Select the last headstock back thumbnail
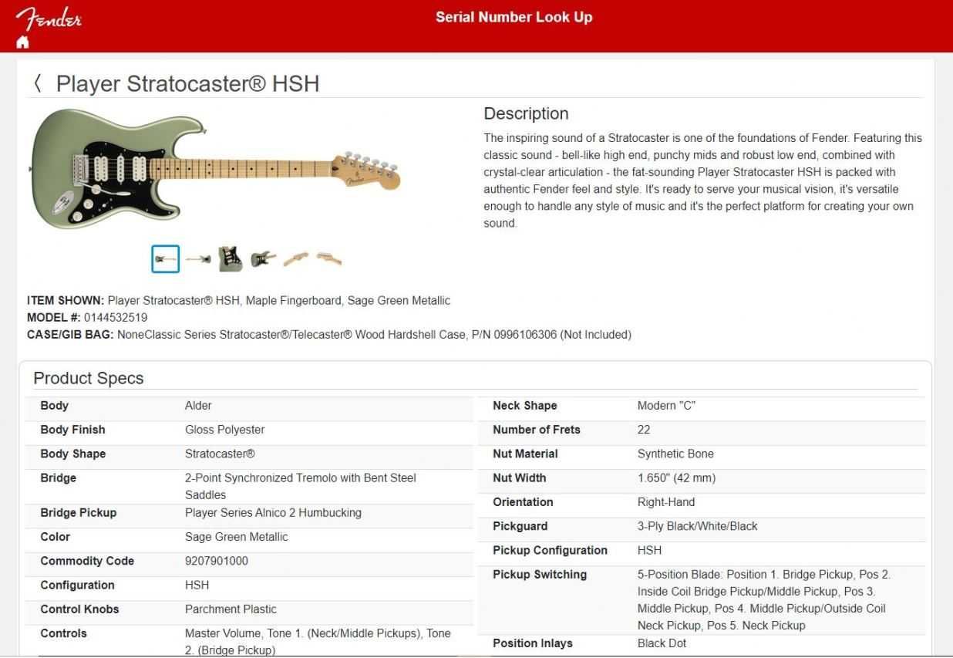The image size is (953, 658). tap(329, 258)
